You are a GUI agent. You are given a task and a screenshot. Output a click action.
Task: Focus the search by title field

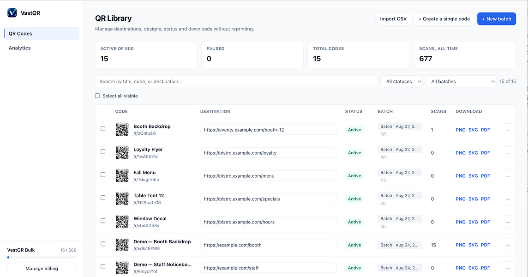click(236, 82)
